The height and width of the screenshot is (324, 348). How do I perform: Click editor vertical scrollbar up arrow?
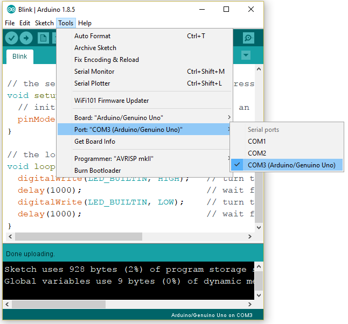click(x=259, y=69)
